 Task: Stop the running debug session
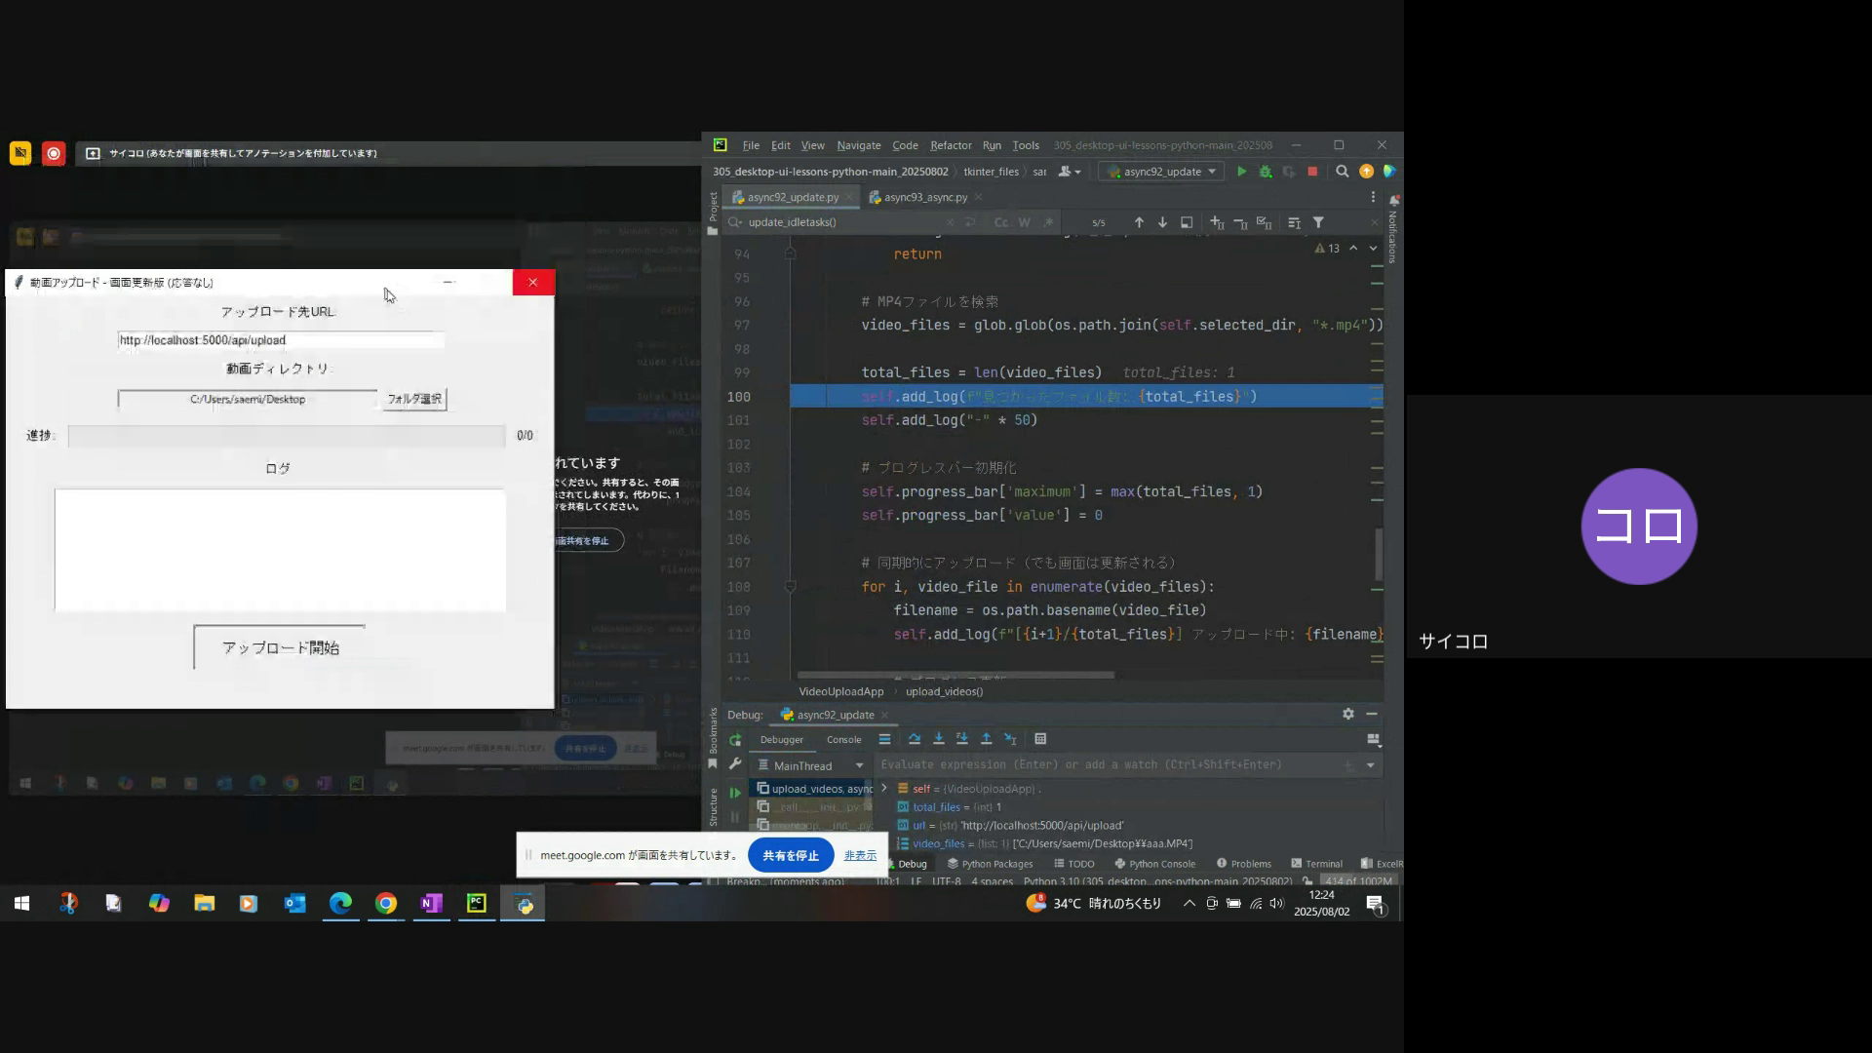1312,172
